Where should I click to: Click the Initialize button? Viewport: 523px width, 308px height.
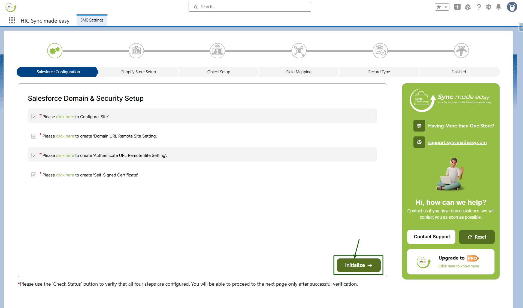359,265
